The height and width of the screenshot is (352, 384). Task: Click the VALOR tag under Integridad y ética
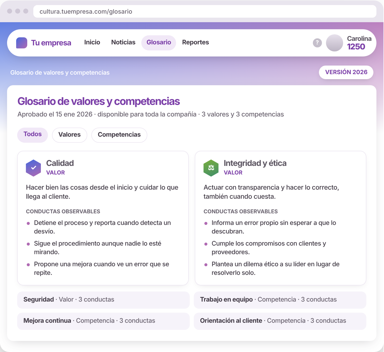click(x=233, y=173)
